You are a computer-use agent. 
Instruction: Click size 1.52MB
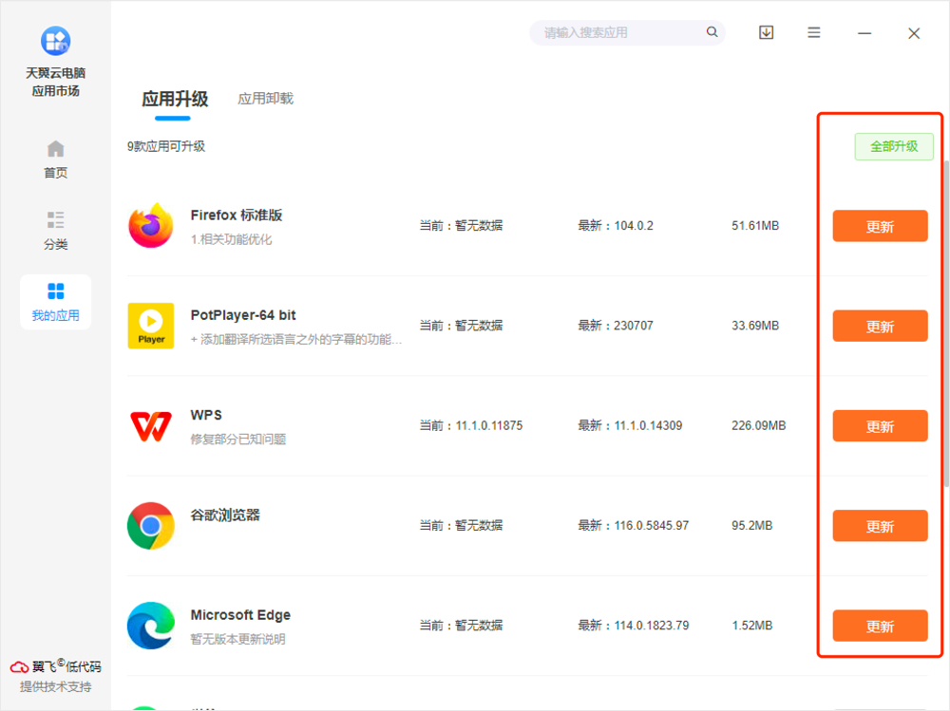pos(751,626)
